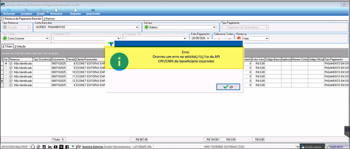This screenshot has width=350, height=149.
Task: Click the row indicator arrow beside Parcela 12
Action: (2, 81)
